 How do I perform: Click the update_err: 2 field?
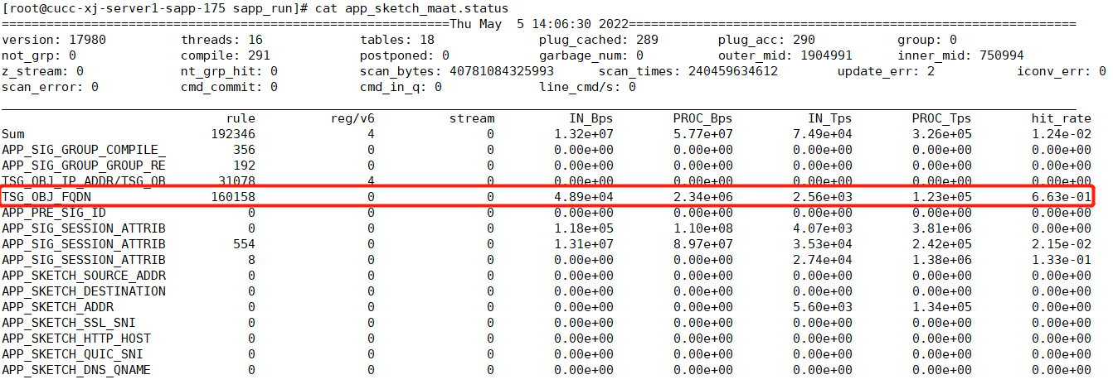886,71
